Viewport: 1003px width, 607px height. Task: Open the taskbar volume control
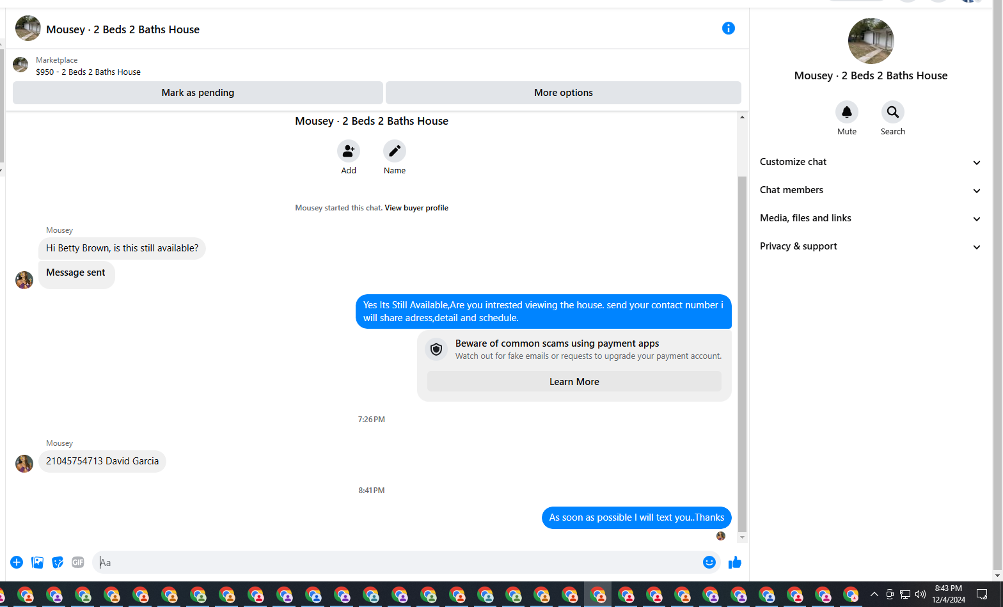pyautogui.click(x=920, y=594)
